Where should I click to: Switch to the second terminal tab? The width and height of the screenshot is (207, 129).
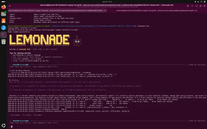point(157,10)
